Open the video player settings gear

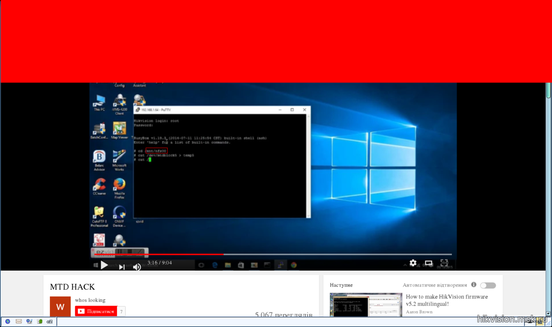pos(413,263)
